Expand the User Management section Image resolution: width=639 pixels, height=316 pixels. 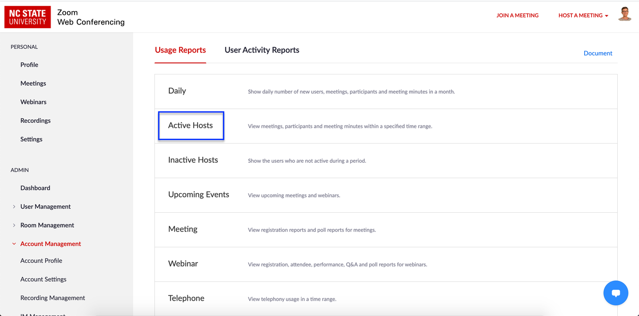pyautogui.click(x=45, y=206)
